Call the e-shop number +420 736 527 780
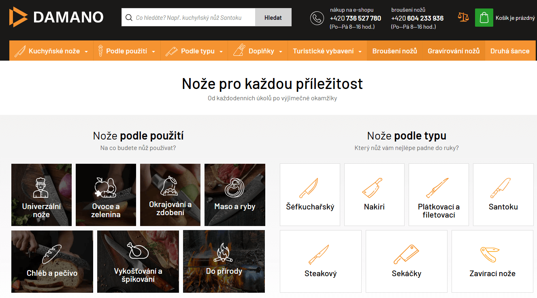 pyautogui.click(x=355, y=18)
